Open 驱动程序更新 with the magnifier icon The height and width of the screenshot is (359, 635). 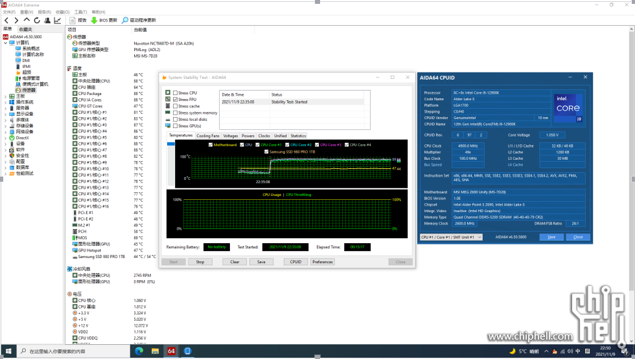pyautogui.click(x=139, y=20)
